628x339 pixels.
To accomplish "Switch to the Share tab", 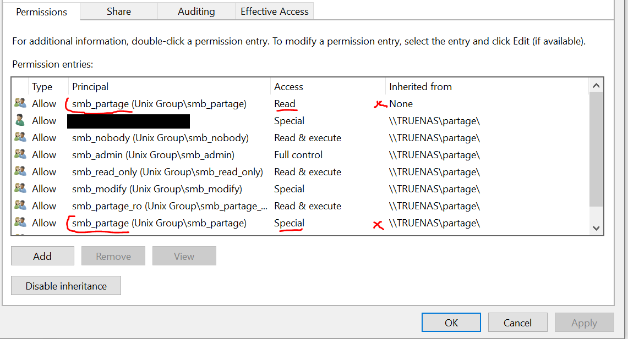I will pyautogui.click(x=119, y=11).
